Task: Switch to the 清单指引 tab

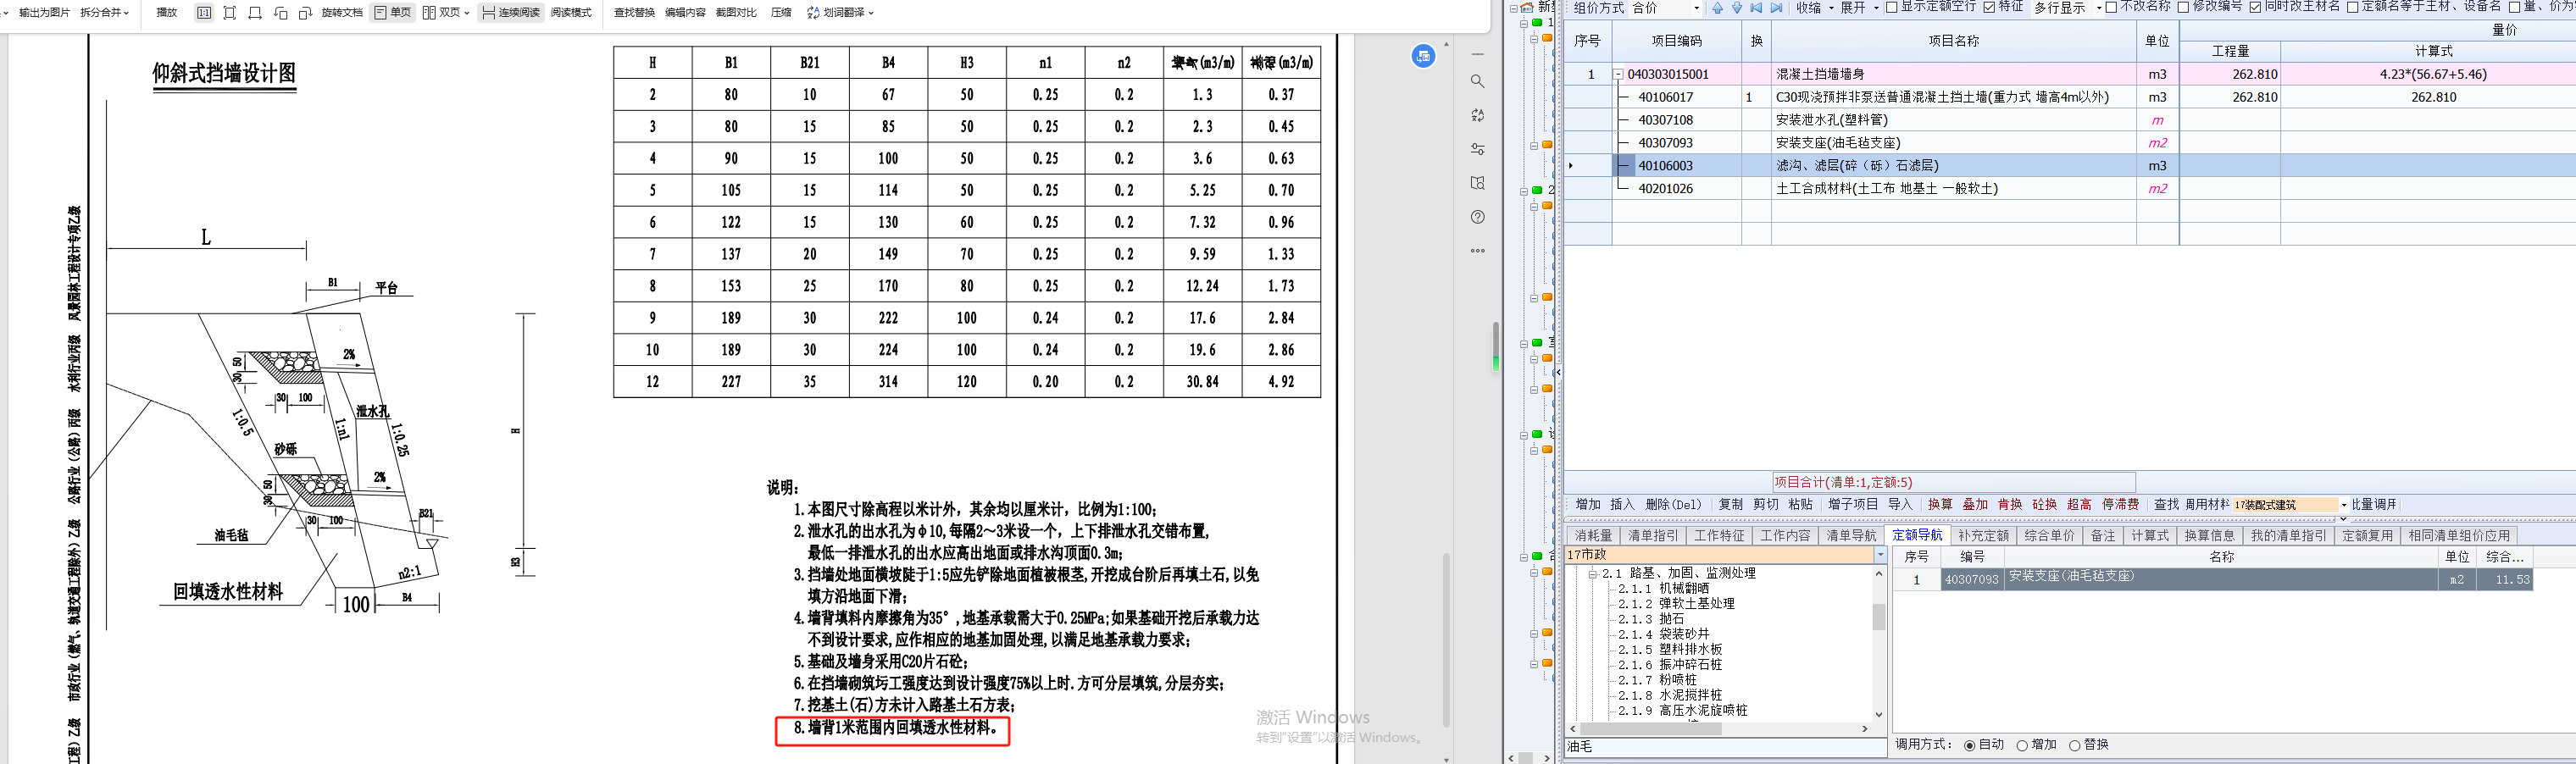Action: 1653,536
